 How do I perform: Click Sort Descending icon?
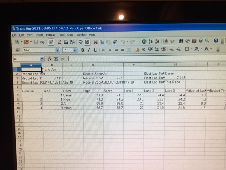157,41
